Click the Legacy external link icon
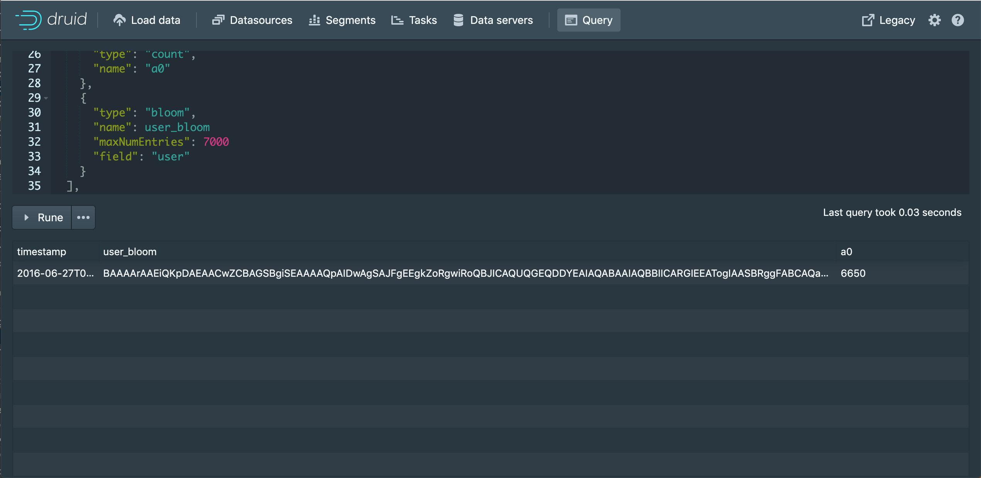 point(868,20)
